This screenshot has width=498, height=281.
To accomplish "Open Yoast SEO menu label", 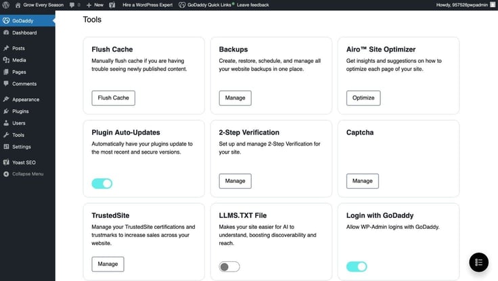I will pos(24,163).
